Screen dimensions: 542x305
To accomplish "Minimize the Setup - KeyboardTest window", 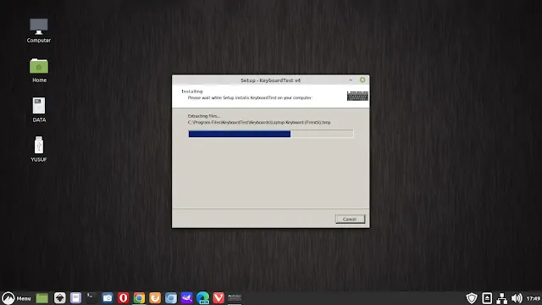I will (x=351, y=80).
